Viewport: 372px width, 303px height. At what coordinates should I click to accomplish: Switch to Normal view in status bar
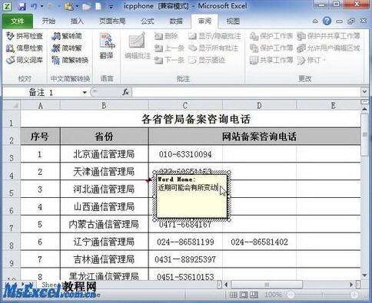(x=233, y=295)
